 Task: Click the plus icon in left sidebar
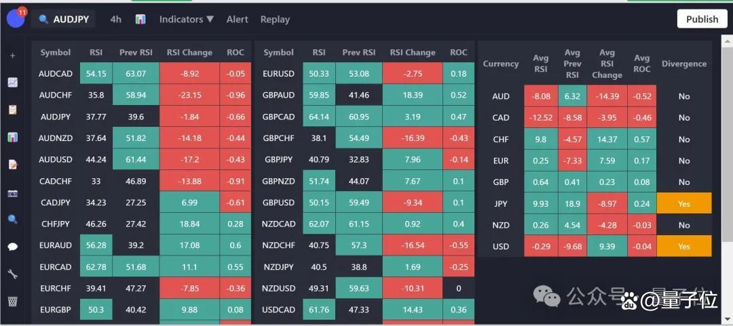(x=12, y=56)
